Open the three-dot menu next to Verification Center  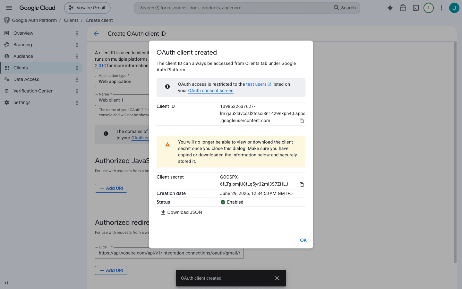(x=77, y=91)
